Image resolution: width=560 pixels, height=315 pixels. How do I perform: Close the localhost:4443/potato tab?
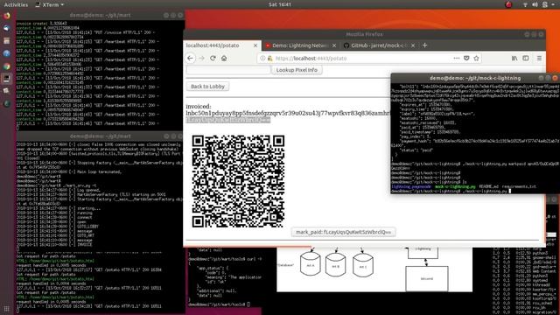255,45
